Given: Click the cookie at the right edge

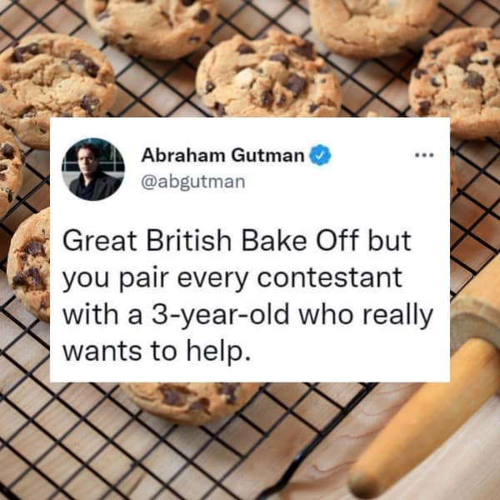Looking at the screenshot, I should pyautogui.click(x=457, y=82).
